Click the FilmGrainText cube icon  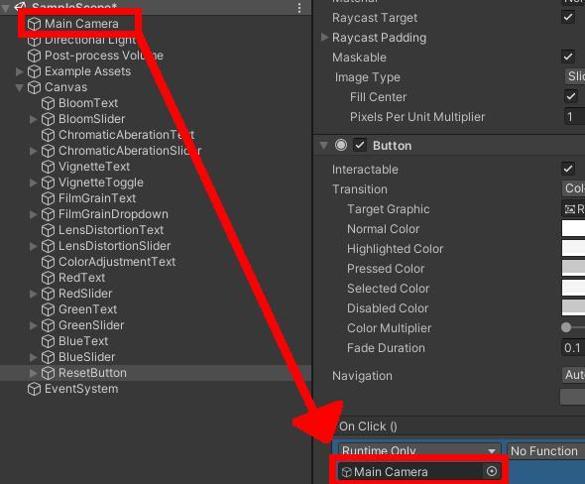[x=48, y=198]
